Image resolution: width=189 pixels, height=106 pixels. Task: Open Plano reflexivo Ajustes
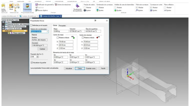tap(167, 10)
